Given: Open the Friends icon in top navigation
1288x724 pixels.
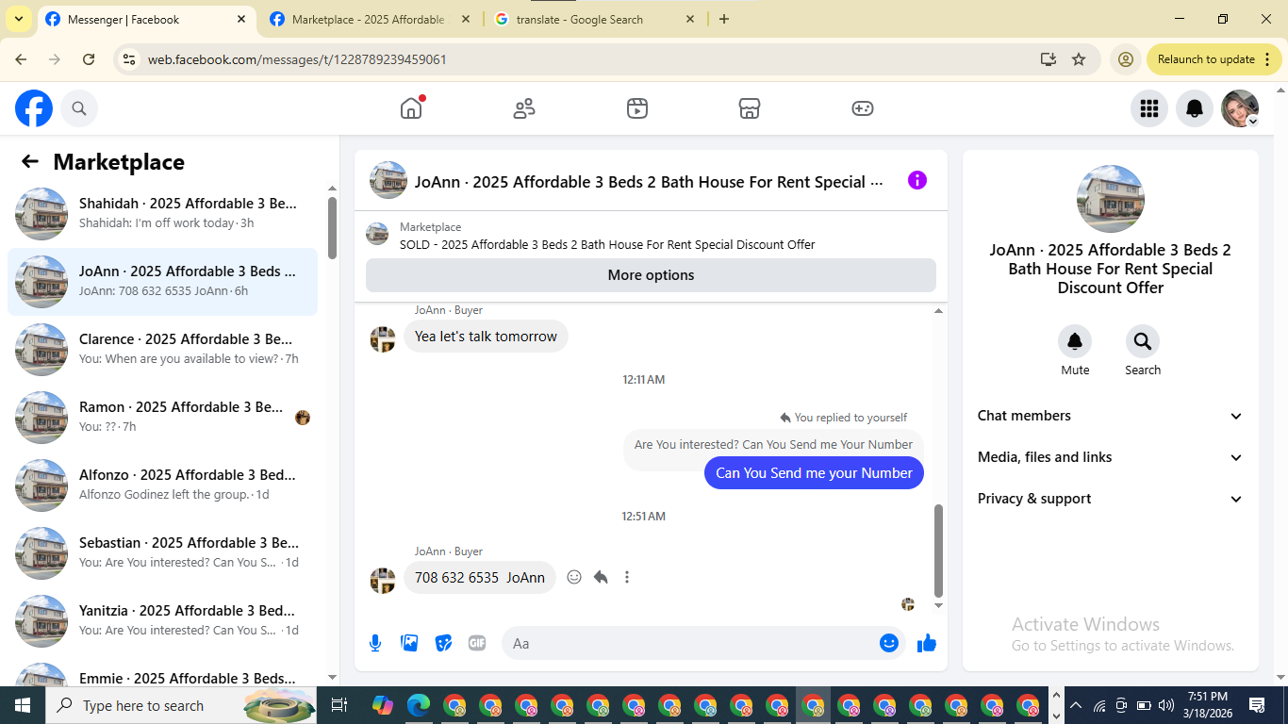Looking at the screenshot, I should 524,108.
